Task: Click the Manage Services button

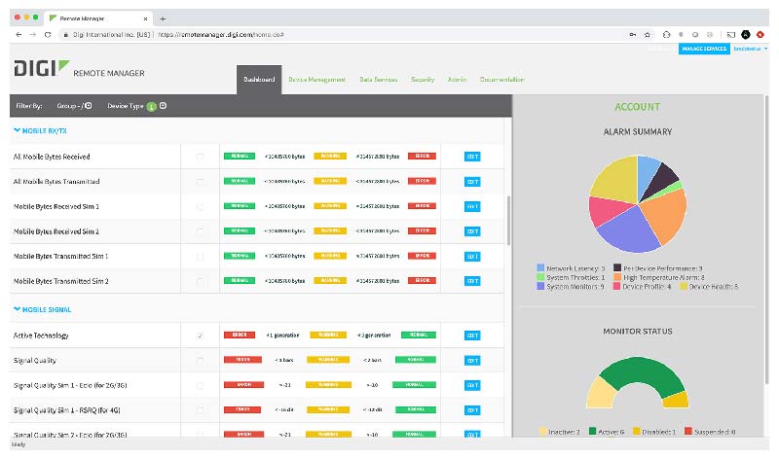Action: pos(703,48)
